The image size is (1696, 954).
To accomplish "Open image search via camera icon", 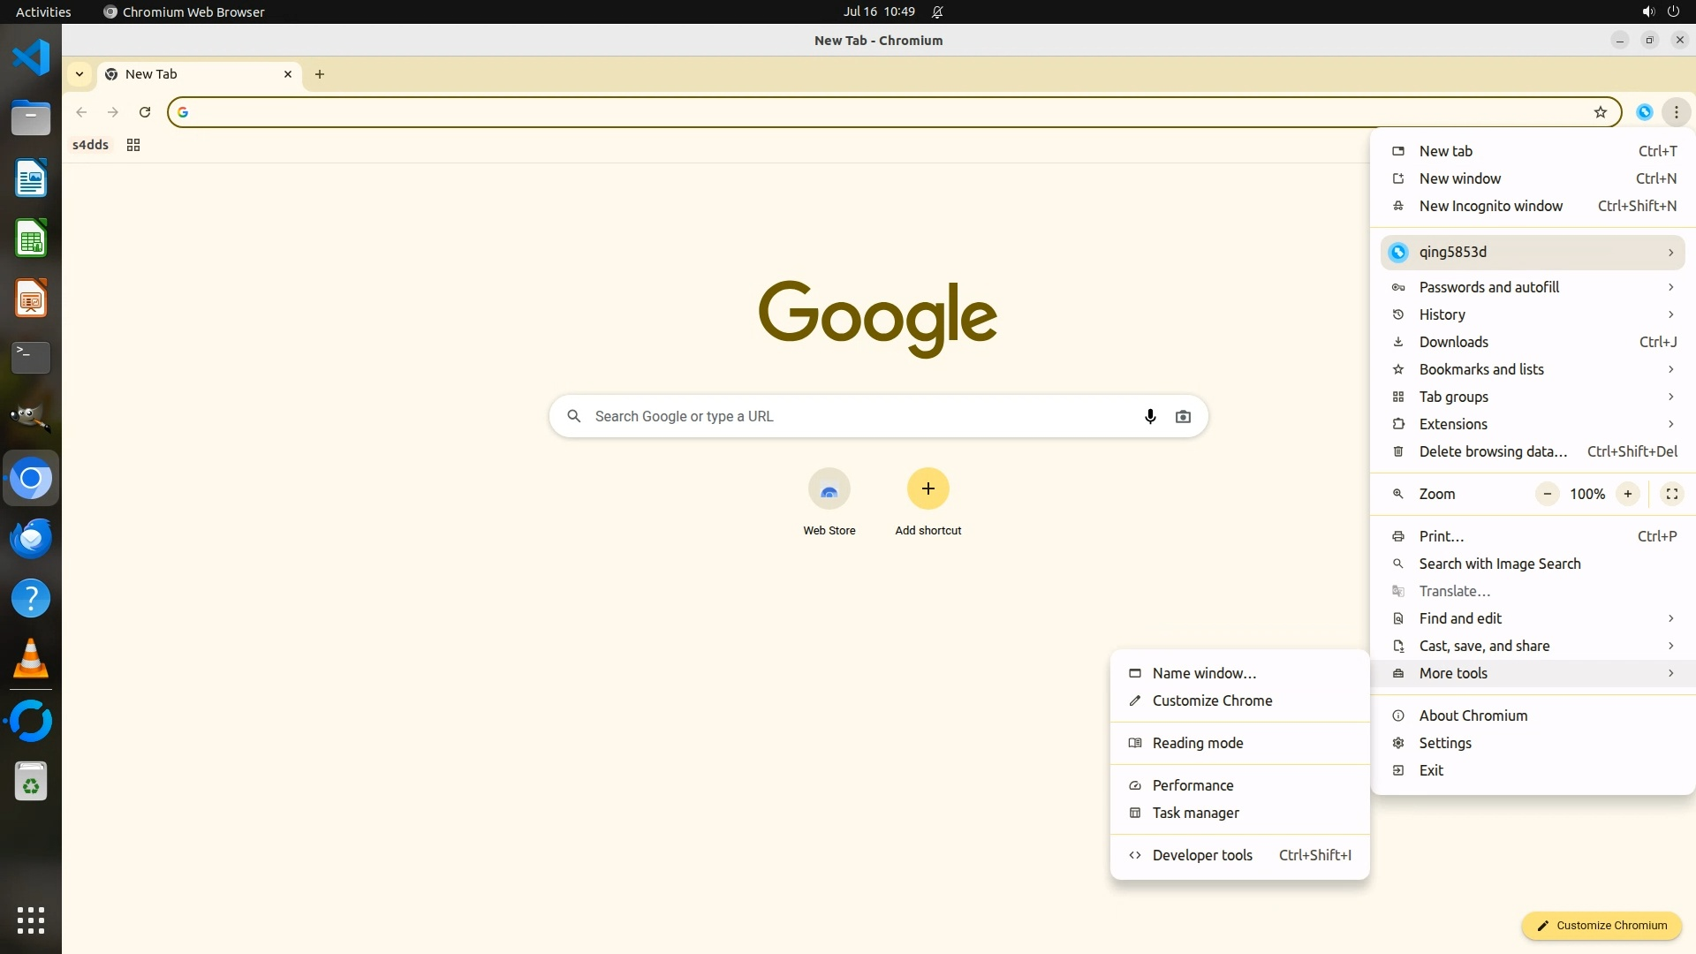I will [x=1183, y=416].
